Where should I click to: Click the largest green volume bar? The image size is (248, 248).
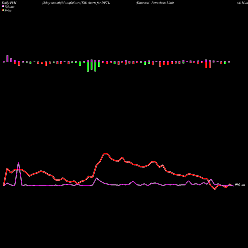tap(88, 67)
